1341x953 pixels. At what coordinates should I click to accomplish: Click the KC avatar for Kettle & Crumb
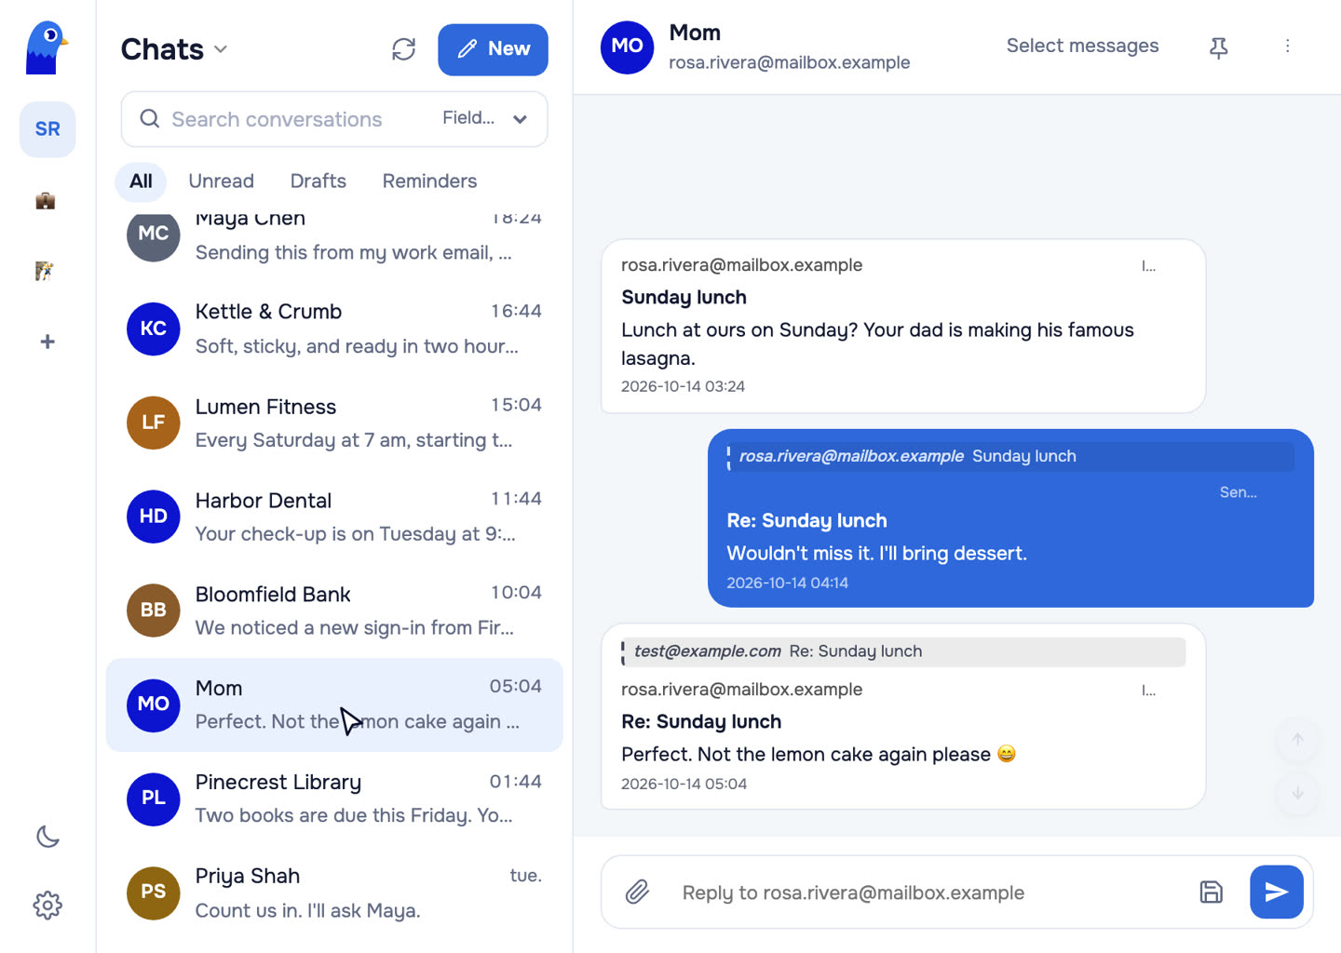154,329
